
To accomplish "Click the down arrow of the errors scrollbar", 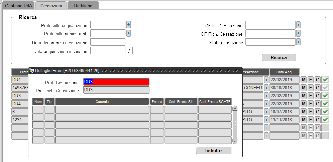I will 235,141.
